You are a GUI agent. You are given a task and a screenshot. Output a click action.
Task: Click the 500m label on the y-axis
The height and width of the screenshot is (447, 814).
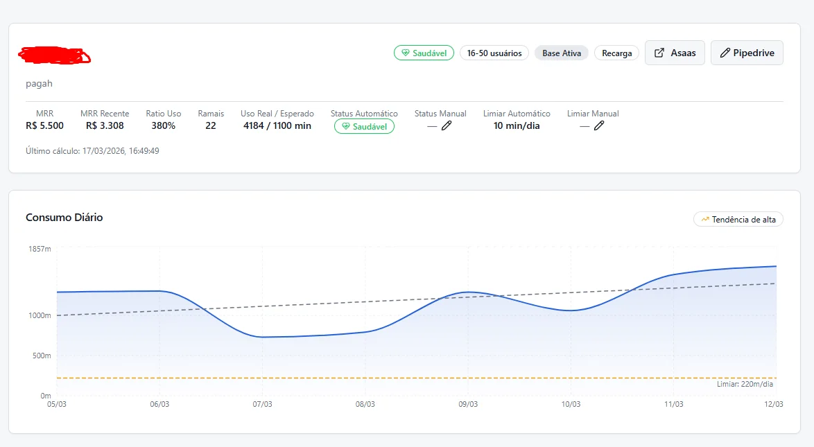coord(42,356)
